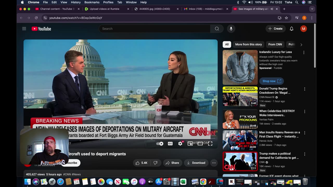Open a new Chrome tab
Image resolution: width=333 pixels, height=187 pixels.
(284, 9)
